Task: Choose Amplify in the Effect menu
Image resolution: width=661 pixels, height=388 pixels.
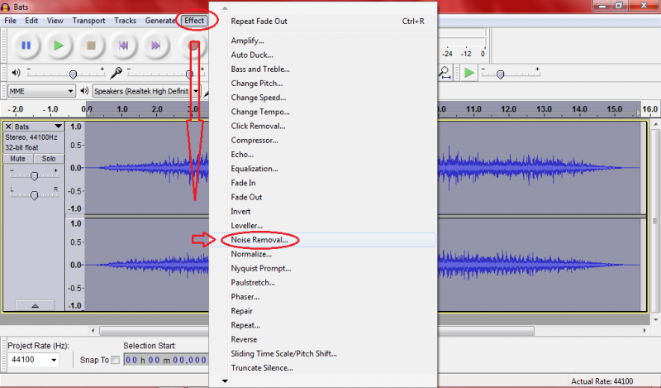Action: click(x=248, y=41)
